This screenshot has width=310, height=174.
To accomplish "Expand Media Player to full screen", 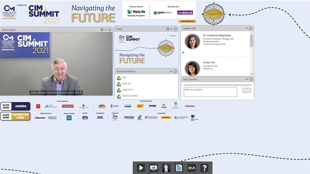I will click(102, 30).
